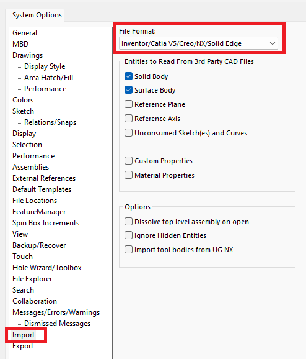Check Import tool bodies from UG NX
Image resolution: width=306 pixels, height=359 pixels.
pyautogui.click(x=128, y=250)
